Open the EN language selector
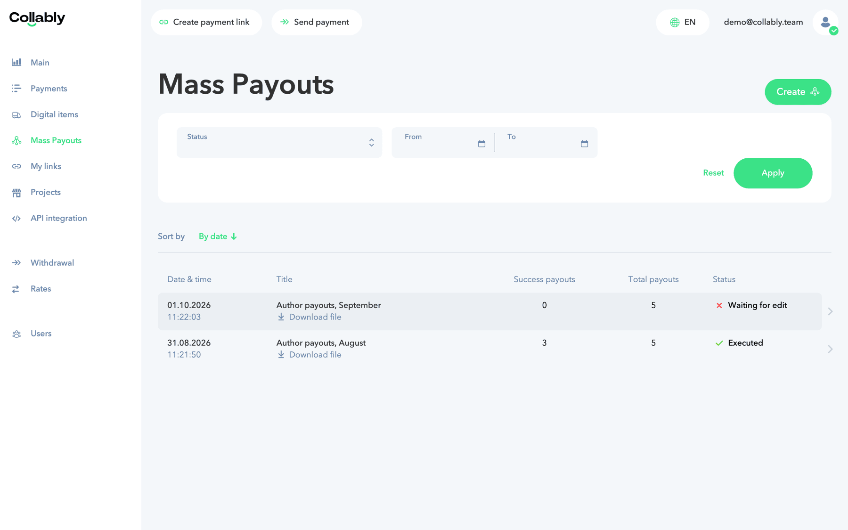 683,22
